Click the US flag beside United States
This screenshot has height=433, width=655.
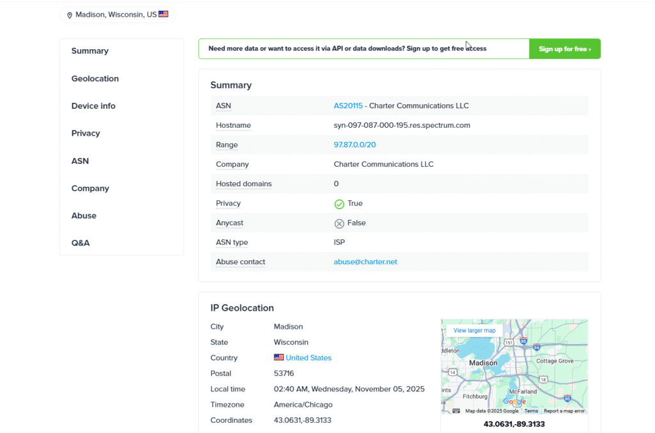coord(279,358)
